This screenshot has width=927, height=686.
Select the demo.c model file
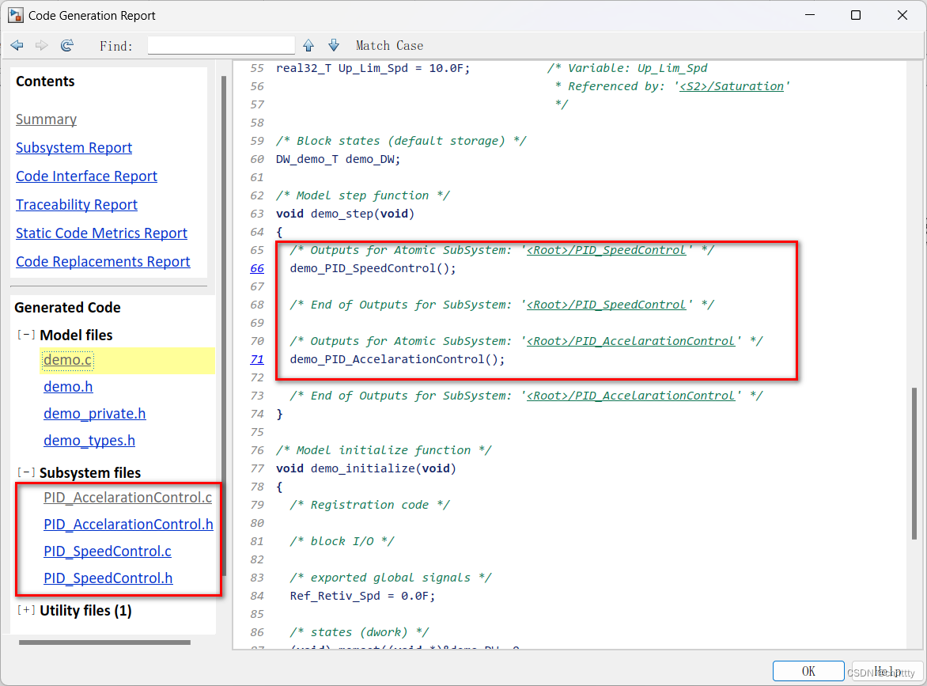pos(68,360)
